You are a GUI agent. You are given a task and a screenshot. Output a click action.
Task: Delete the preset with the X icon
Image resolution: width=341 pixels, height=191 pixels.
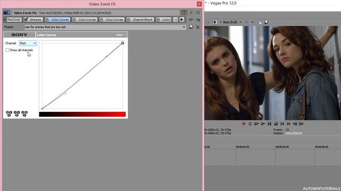point(198,27)
